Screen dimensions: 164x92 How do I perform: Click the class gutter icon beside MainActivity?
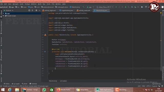click(45, 35)
